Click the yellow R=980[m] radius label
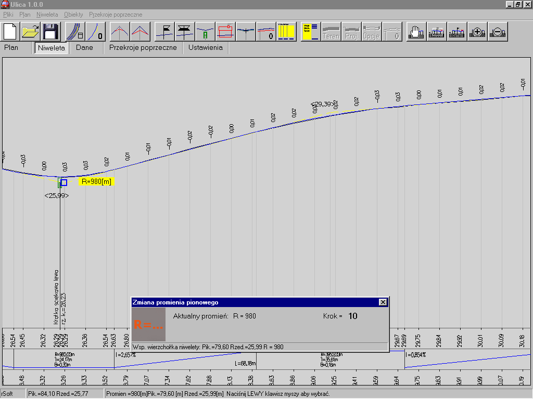This screenshot has height=399, width=533. tap(96, 182)
